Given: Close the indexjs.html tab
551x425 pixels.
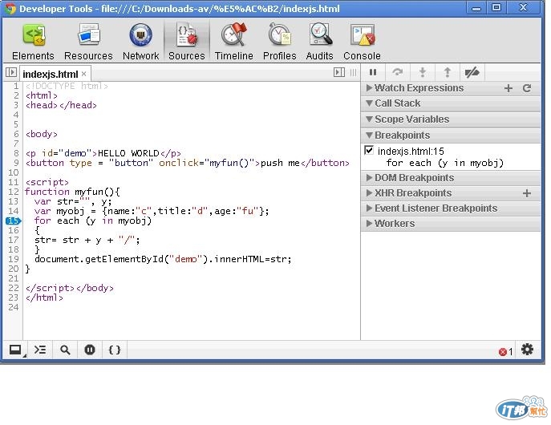Looking at the screenshot, I should point(83,74).
